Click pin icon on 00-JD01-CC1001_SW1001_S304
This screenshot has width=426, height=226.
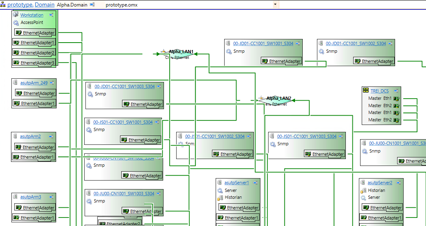pos(298,43)
